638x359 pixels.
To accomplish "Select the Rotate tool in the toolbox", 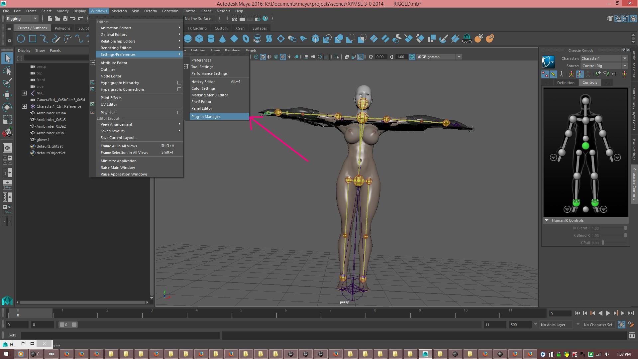I will 7,107.
